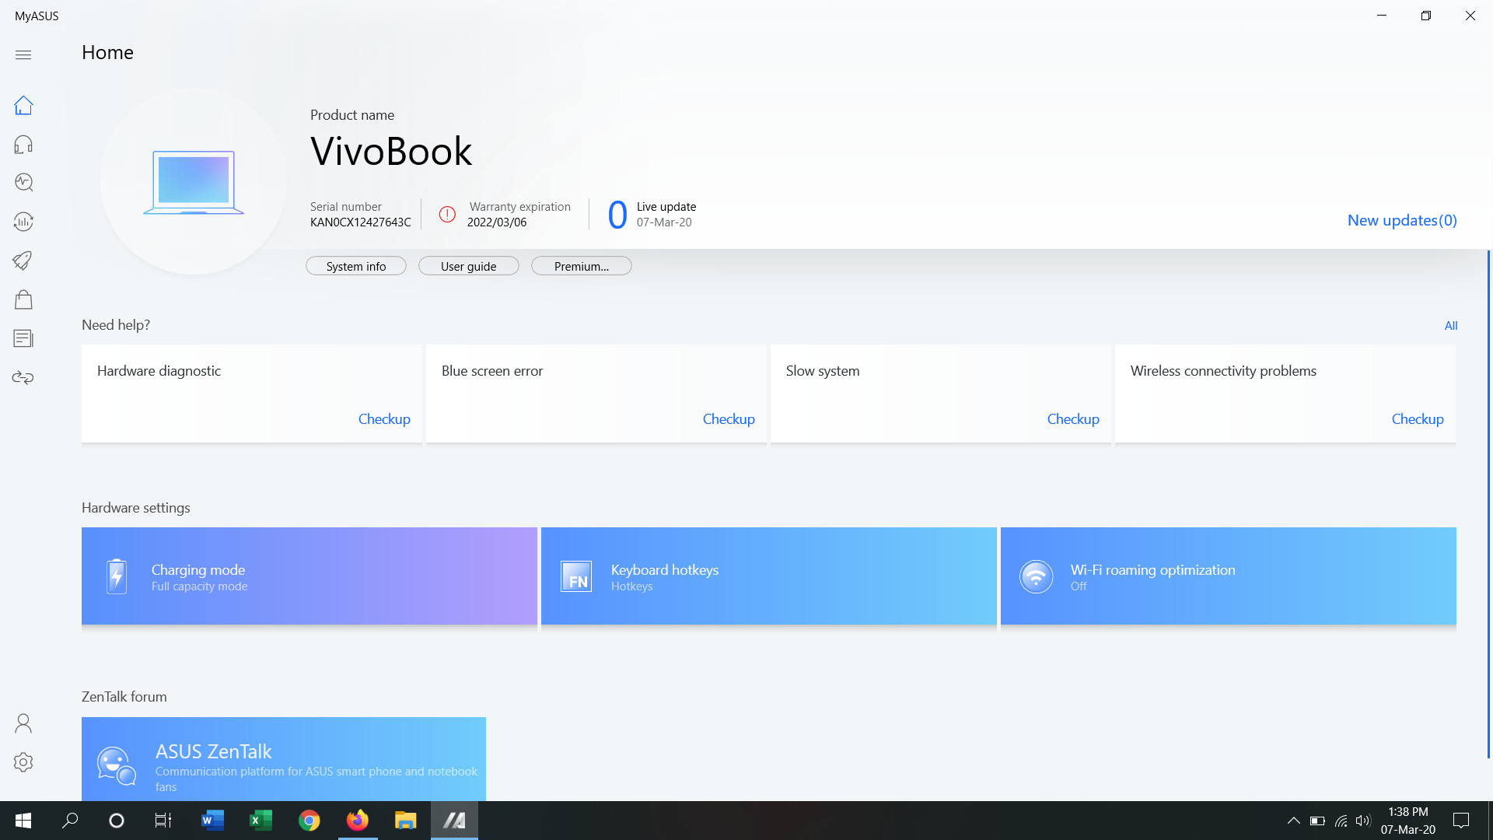Launch Excel from the taskbar
Screen dimensions: 1493x840
[x=260, y=821]
